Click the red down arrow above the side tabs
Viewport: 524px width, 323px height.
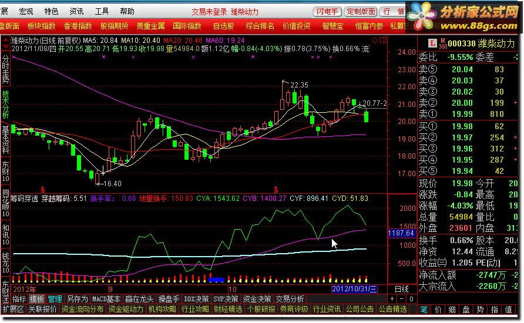click(x=6, y=48)
